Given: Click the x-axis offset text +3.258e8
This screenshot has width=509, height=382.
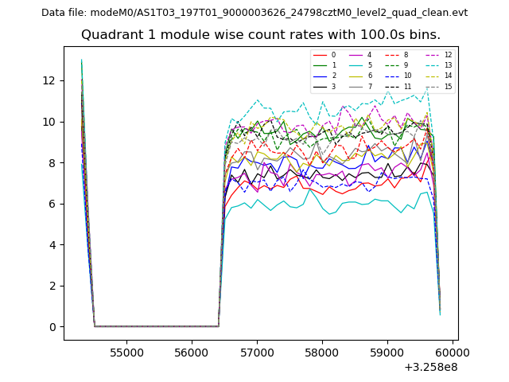Looking at the screenshot, I should tap(431, 367).
